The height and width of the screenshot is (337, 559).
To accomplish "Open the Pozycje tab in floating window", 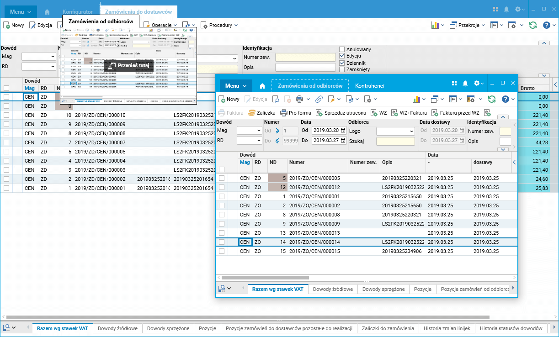I will tap(422, 289).
